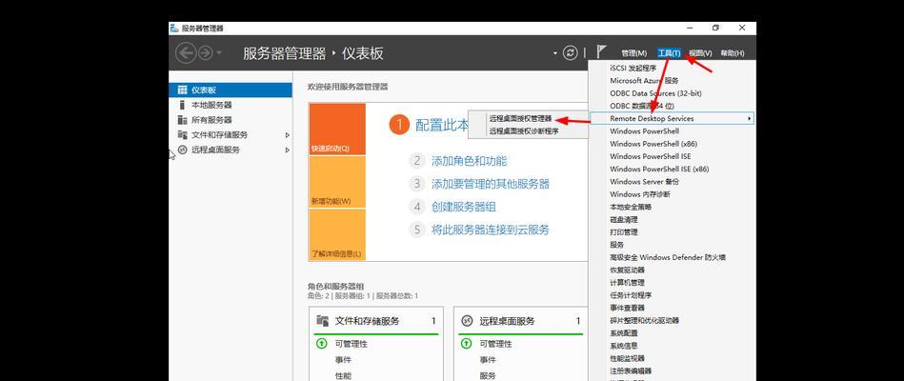904x381 pixels.
Task: Click the 本地服务器 icon in sidebar
Action: coord(182,105)
